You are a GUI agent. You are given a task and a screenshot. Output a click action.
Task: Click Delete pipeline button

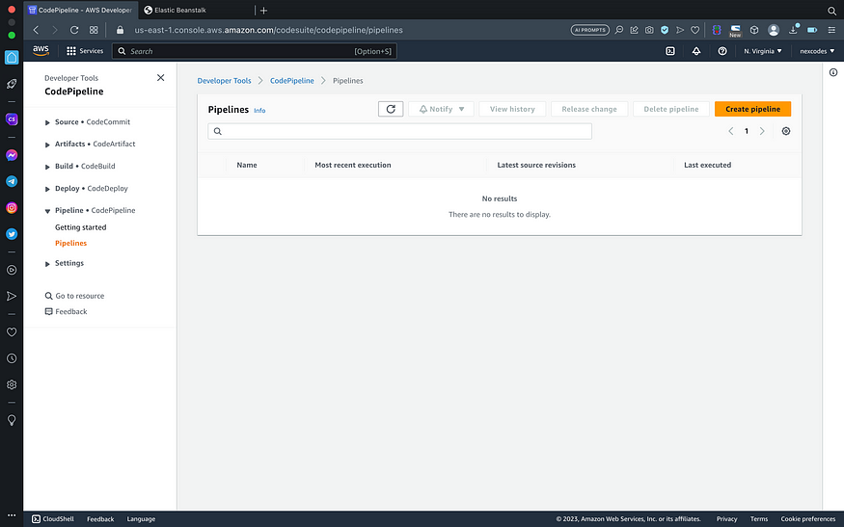pyautogui.click(x=671, y=109)
